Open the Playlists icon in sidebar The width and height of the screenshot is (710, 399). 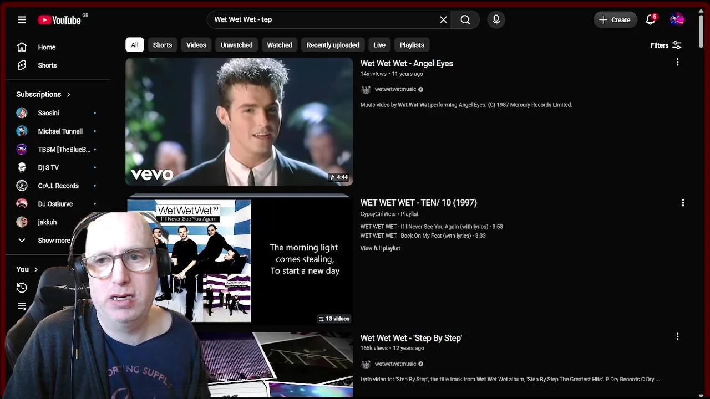[22, 306]
